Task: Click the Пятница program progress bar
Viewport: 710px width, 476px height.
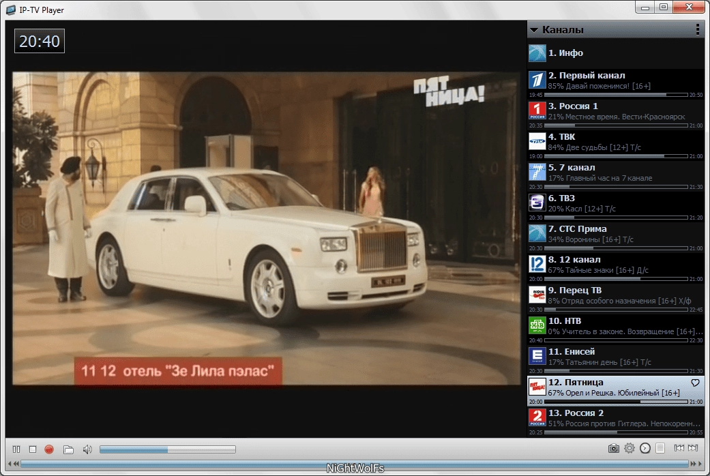Action: point(616,402)
